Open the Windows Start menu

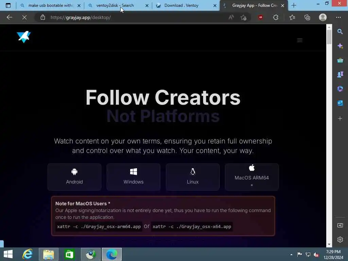[x=8, y=254]
